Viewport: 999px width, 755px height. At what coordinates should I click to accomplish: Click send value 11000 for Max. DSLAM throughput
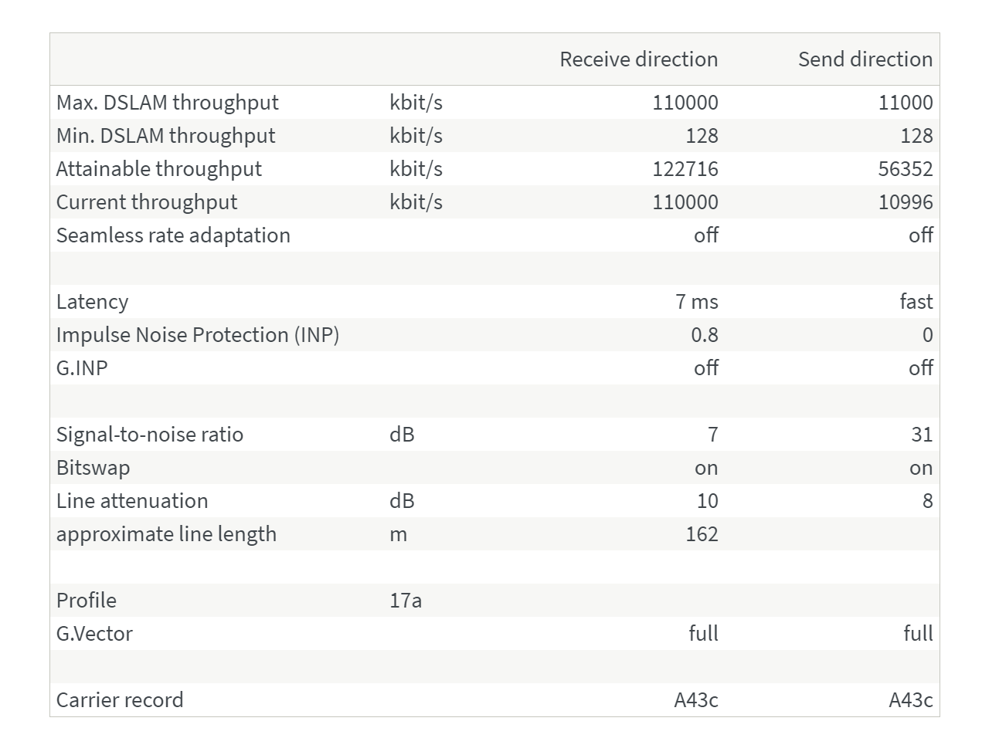click(x=906, y=103)
